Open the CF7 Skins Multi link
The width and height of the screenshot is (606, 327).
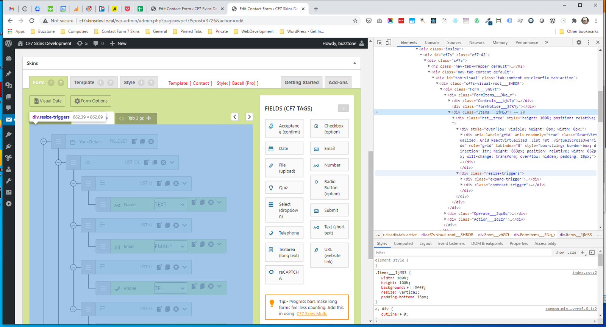311,314
